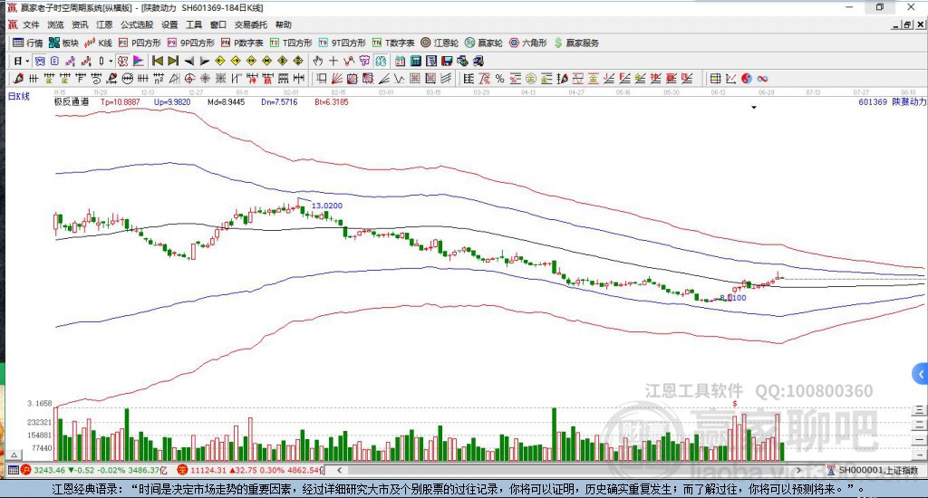Open the P四方形 tool
Image resolution: width=928 pixels, height=498 pixels.
140,43
